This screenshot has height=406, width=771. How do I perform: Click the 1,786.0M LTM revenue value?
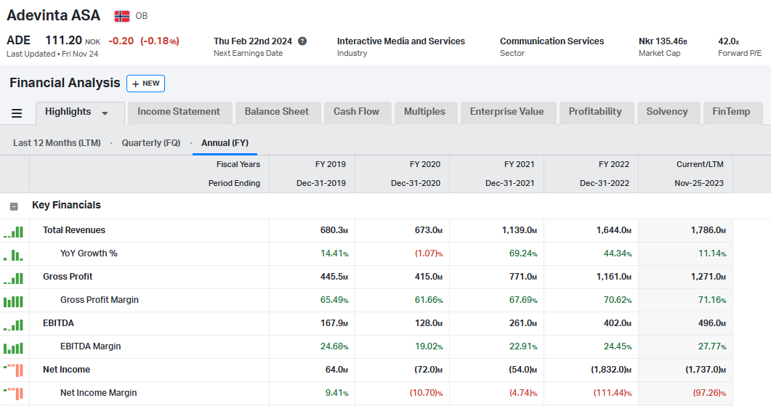pyautogui.click(x=708, y=230)
